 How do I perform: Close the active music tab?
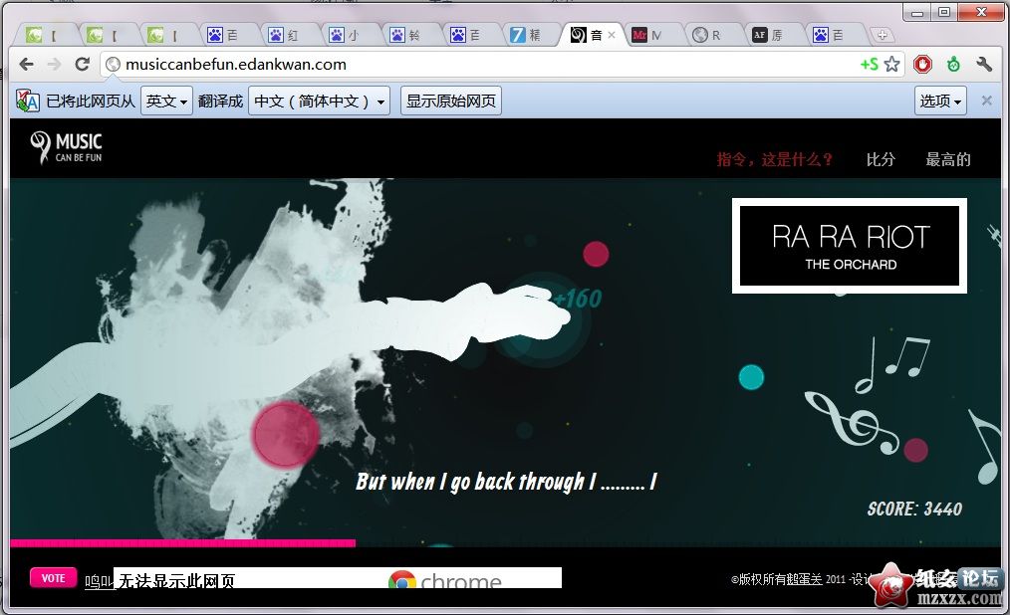click(612, 35)
